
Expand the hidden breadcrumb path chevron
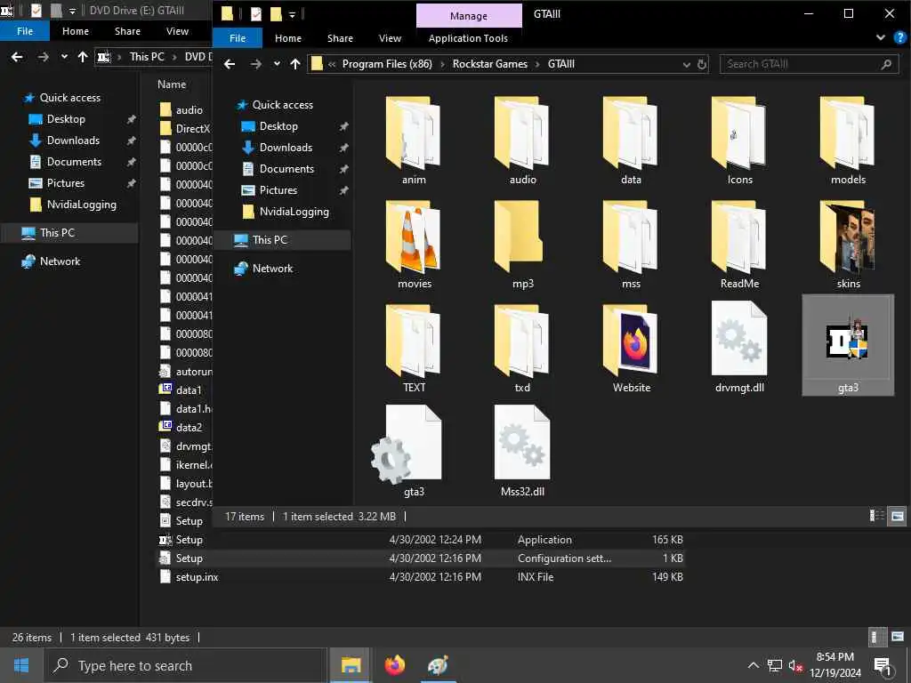332,64
